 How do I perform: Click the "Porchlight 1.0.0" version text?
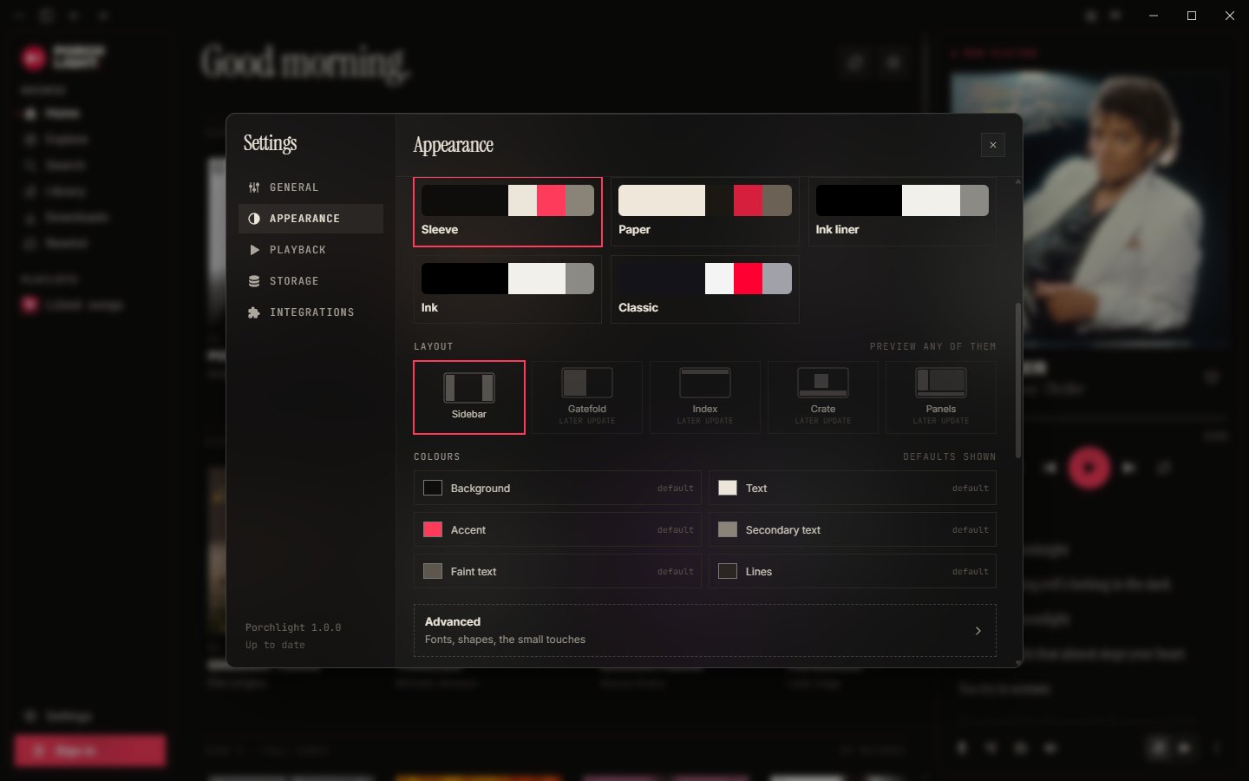(x=293, y=627)
